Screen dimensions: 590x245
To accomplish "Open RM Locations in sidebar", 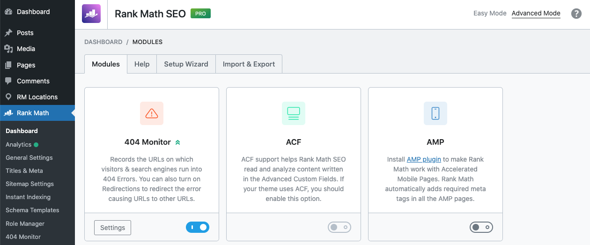I will click(37, 97).
